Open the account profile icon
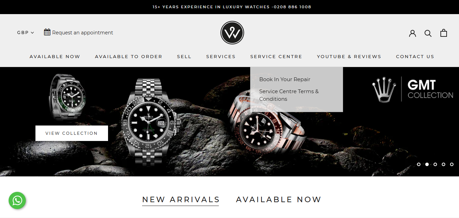Image resolution: width=459 pixels, height=218 pixels. (x=413, y=33)
